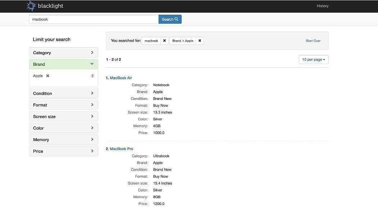Screen dimensions: 378x210
Task: Open the 10 per page dropdown
Action: click(314, 60)
